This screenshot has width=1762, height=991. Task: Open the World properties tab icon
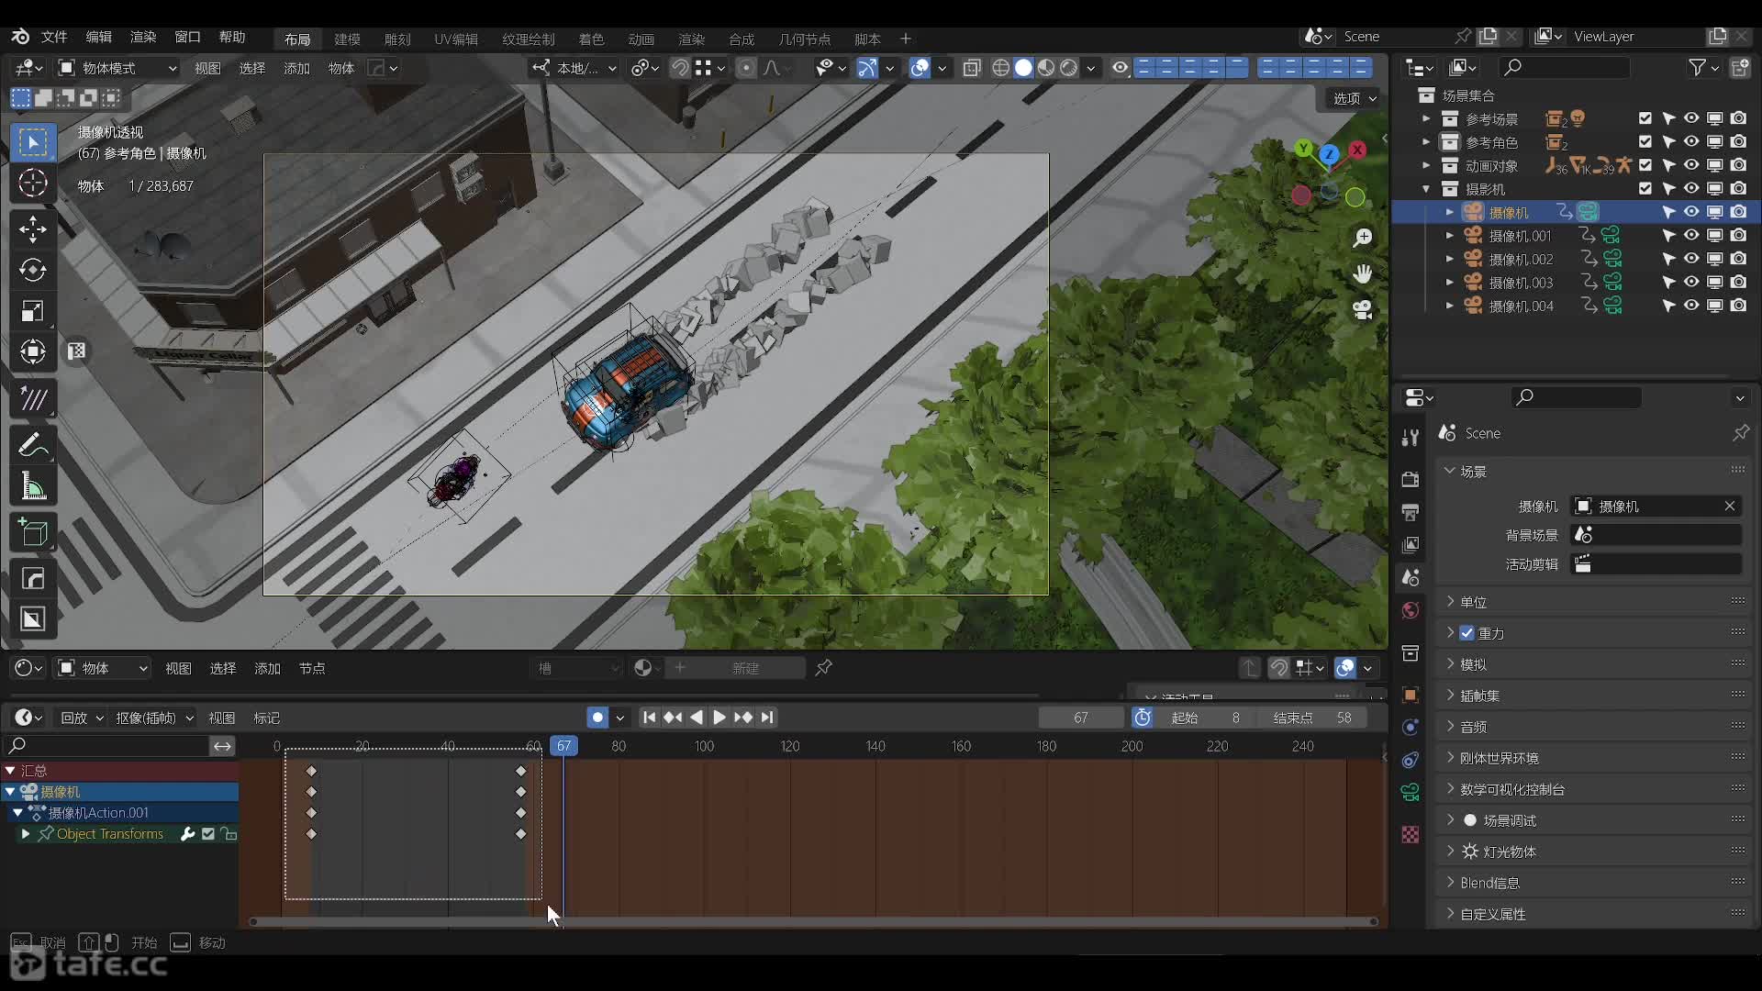[x=1411, y=611]
